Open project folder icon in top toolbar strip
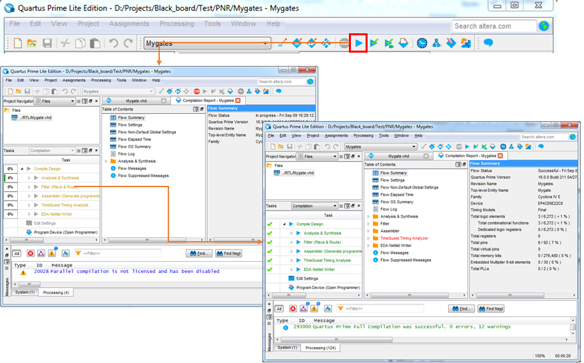 click(32, 43)
